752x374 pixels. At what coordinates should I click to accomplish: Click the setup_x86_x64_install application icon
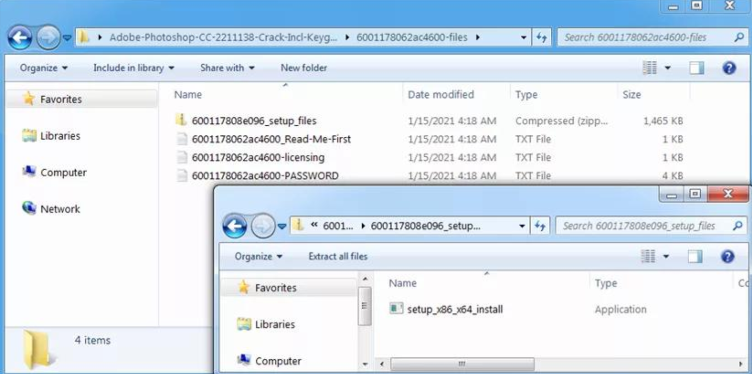396,308
